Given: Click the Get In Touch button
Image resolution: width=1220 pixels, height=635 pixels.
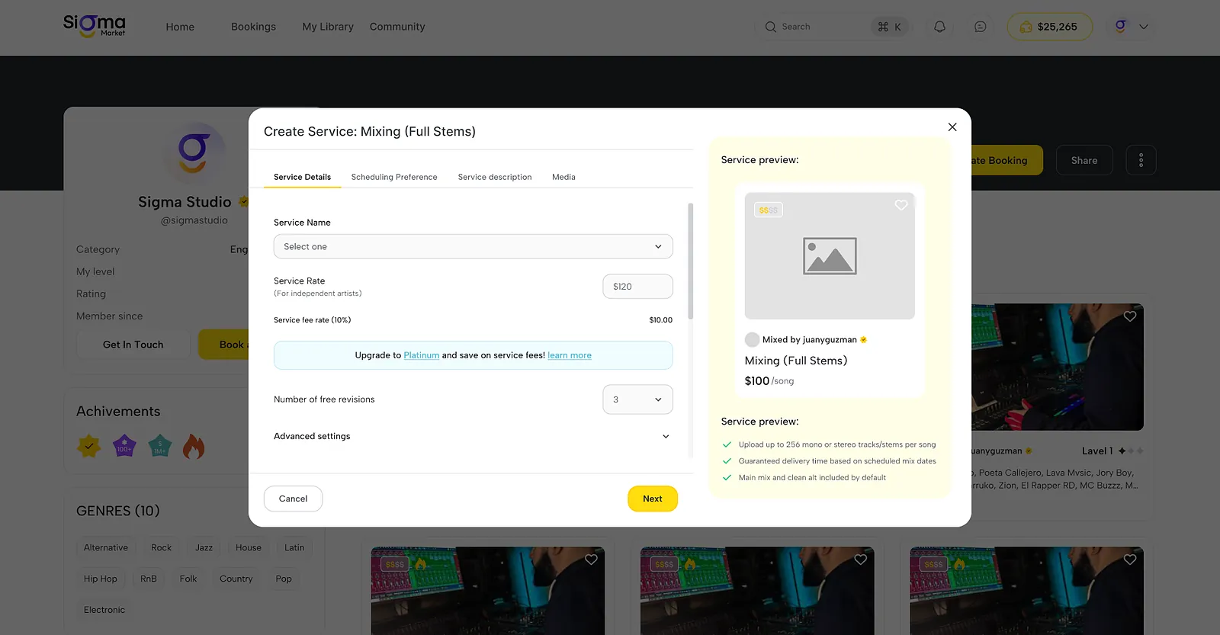Looking at the screenshot, I should pyautogui.click(x=133, y=345).
